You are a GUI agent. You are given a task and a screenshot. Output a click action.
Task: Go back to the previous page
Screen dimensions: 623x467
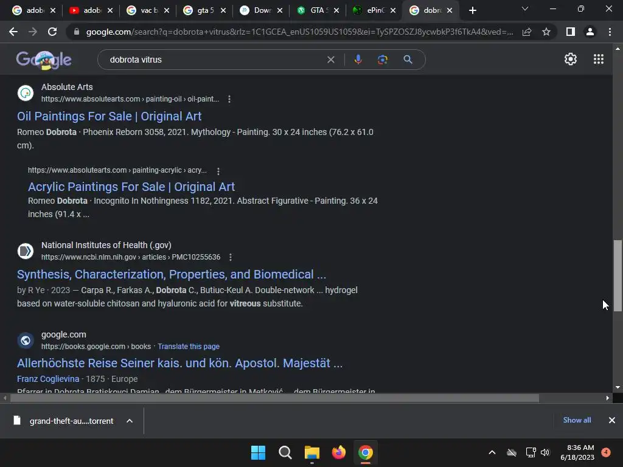[x=13, y=32]
